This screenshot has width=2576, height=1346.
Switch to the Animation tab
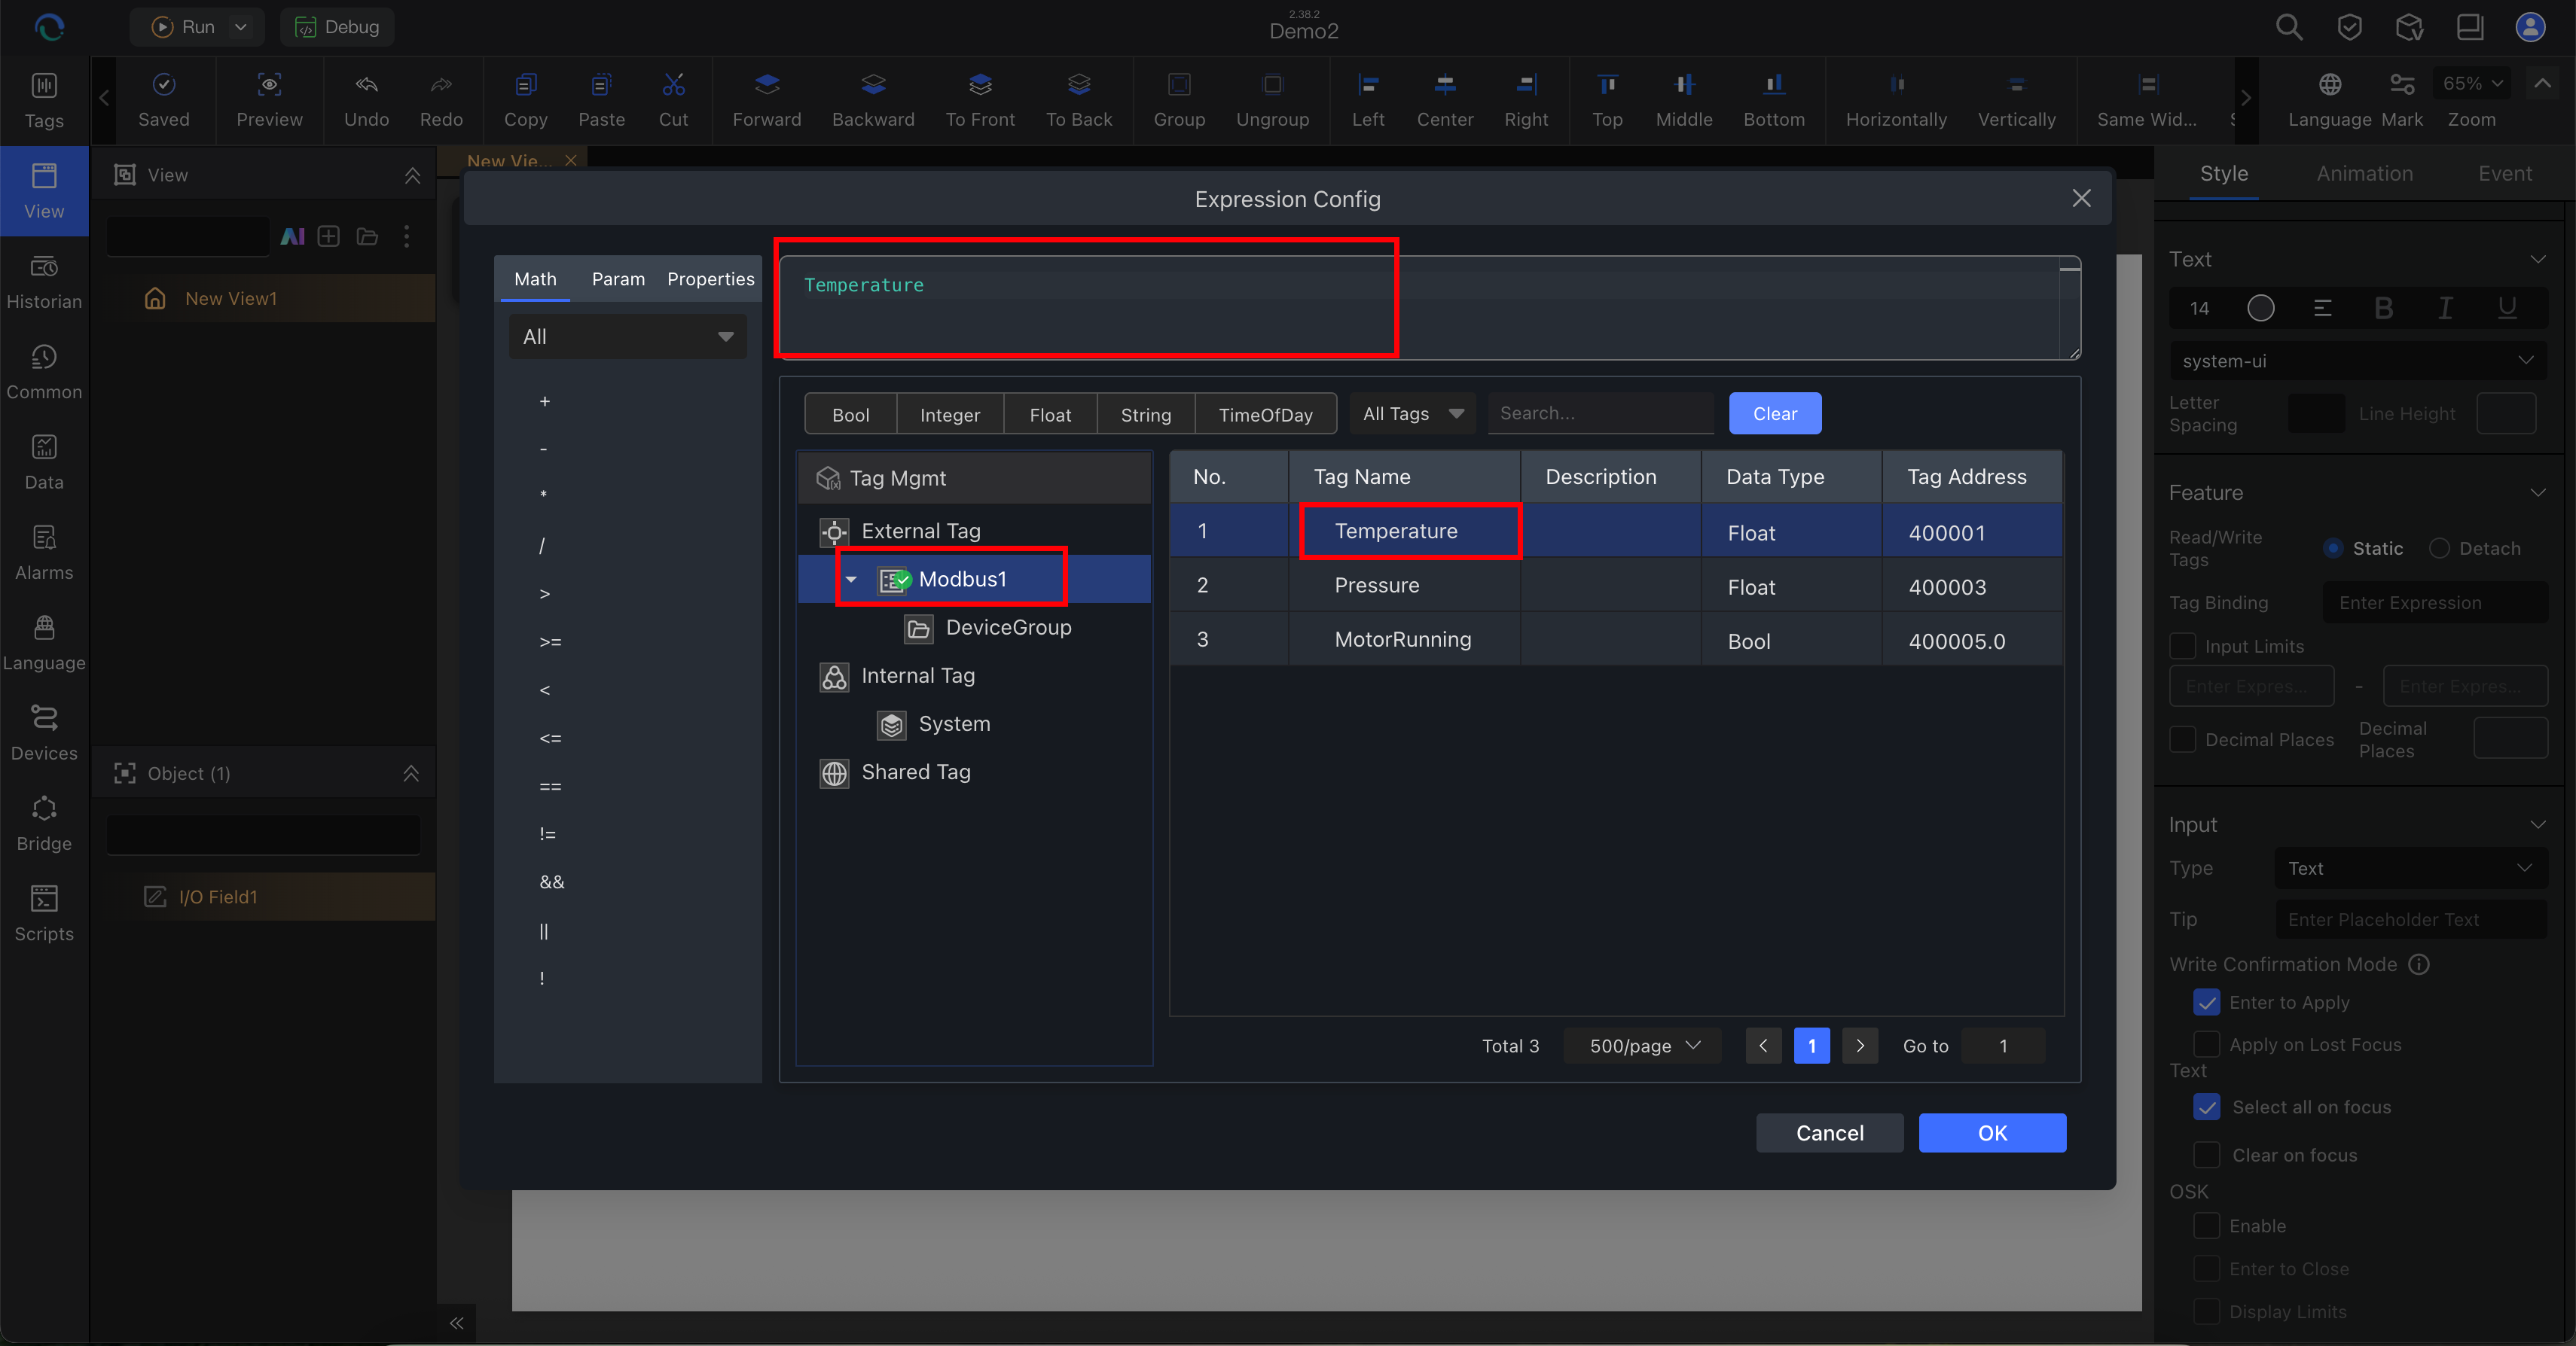(2364, 174)
